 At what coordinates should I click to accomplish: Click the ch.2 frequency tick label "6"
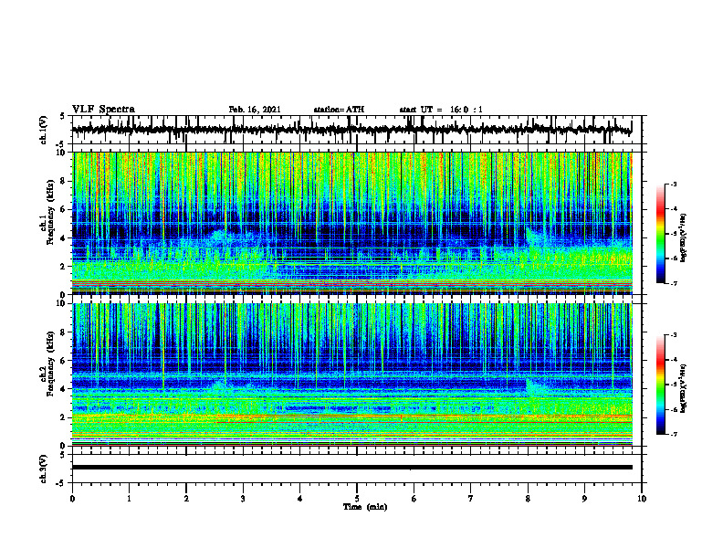pyautogui.click(x=63, y=361)
